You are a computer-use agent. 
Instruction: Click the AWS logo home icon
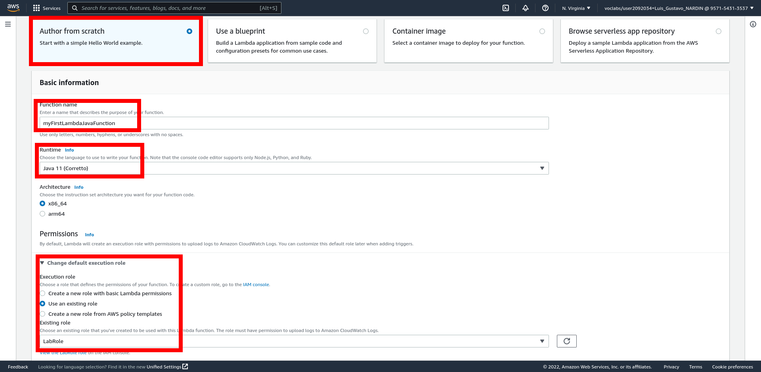click(13, 8)
